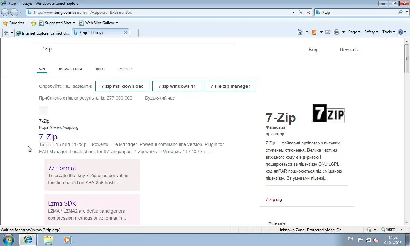Screen dimensions: 410x246
Task: Switch to ВІДЕО results tab
Action: click(x=100, y=69)
